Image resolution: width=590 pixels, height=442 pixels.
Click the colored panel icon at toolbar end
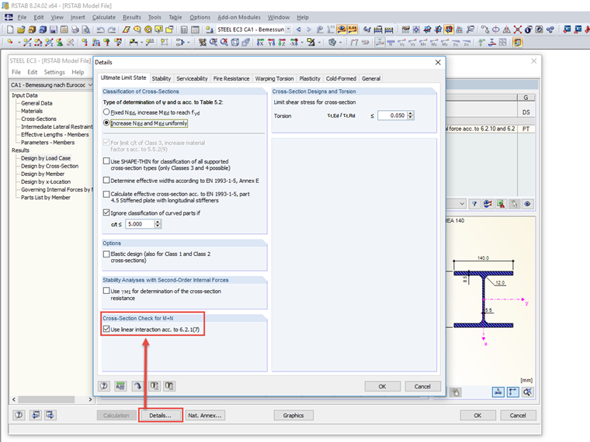(x=518, y=42)
